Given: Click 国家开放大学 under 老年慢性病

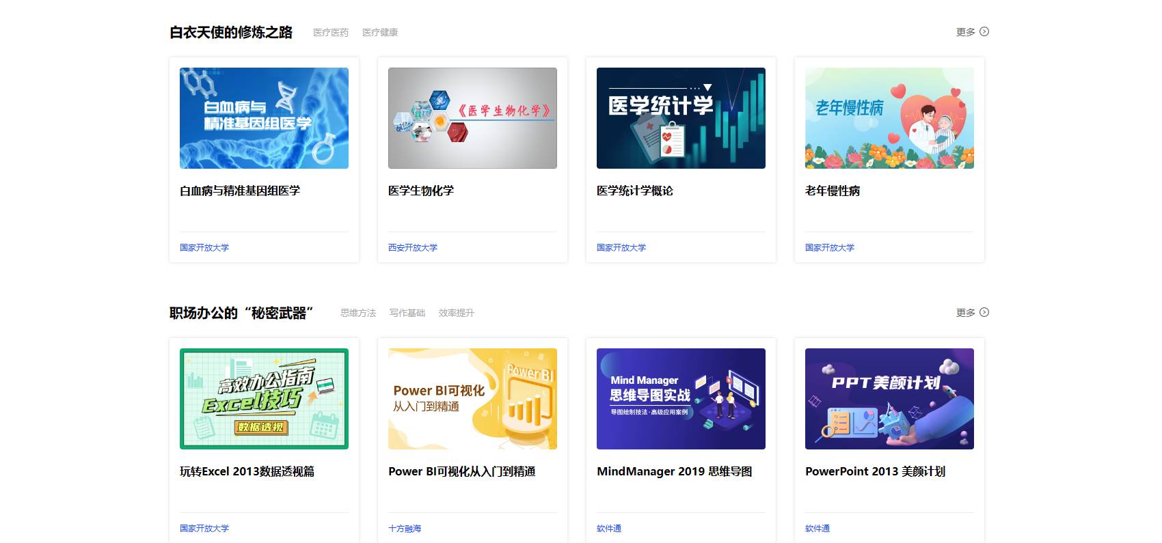Looking at the screenshot, I should coord(830,248).
